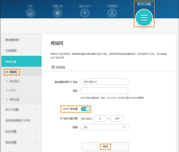Expand the last visible sidebar section chevron

pos(36,142)
